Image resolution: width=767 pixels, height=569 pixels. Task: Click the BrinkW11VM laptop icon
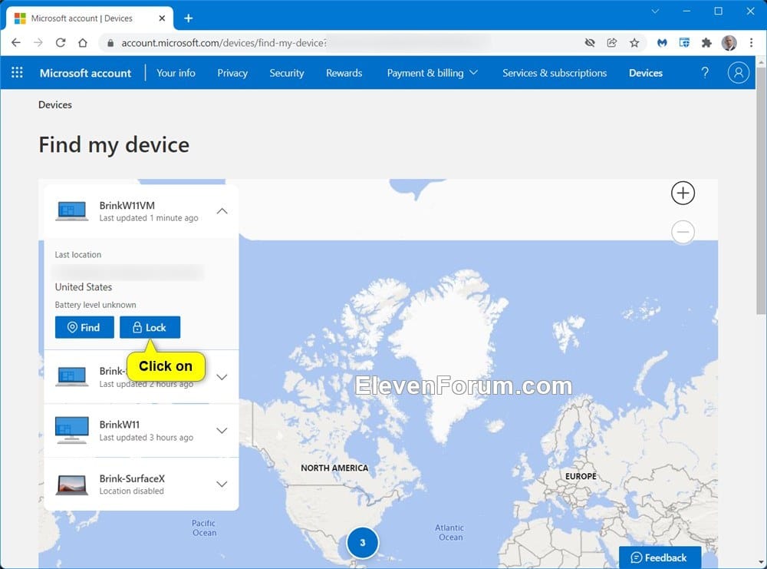click(72, 211)
